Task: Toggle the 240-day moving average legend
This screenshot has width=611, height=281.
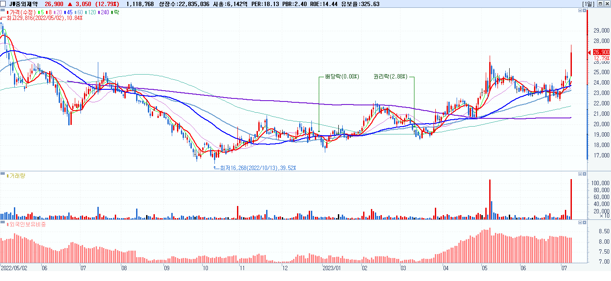Action: [x=104, y=13]
